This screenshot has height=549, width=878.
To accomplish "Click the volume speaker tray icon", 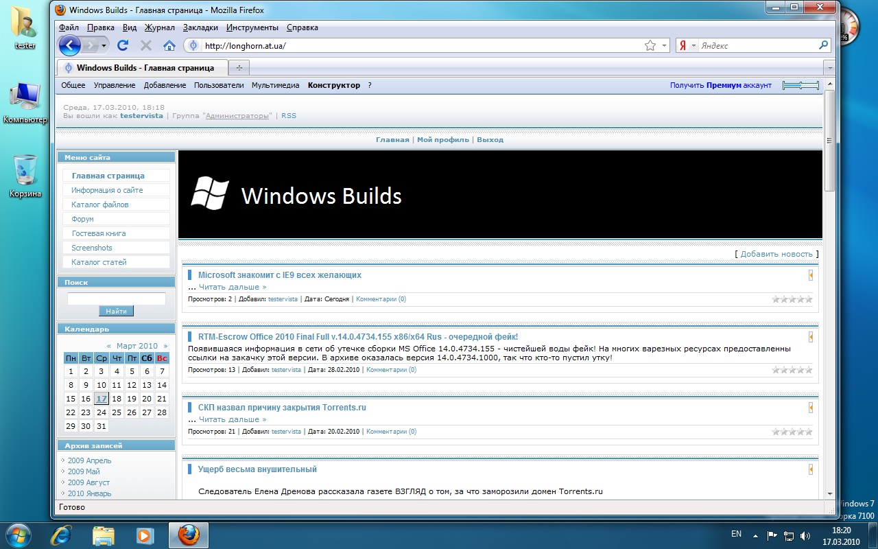I will [805, 535].
